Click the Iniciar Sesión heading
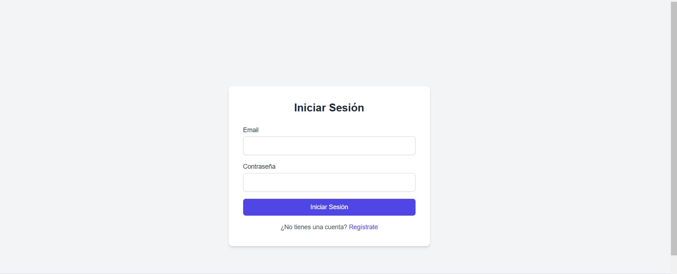The width and height of the screenshot is (677, 274). tap(329, 107)
